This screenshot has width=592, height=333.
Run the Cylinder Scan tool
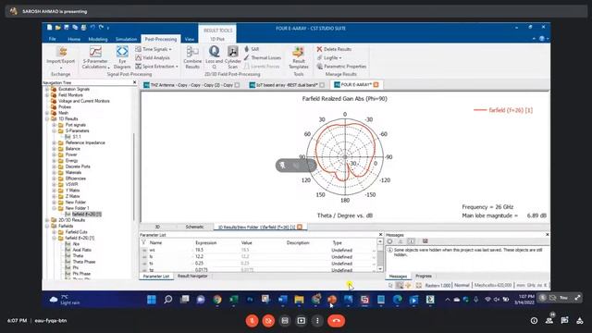coord(232,57)
